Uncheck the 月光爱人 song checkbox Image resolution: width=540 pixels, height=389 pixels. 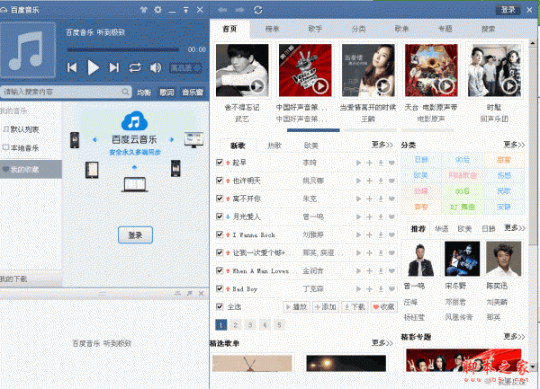220,217
